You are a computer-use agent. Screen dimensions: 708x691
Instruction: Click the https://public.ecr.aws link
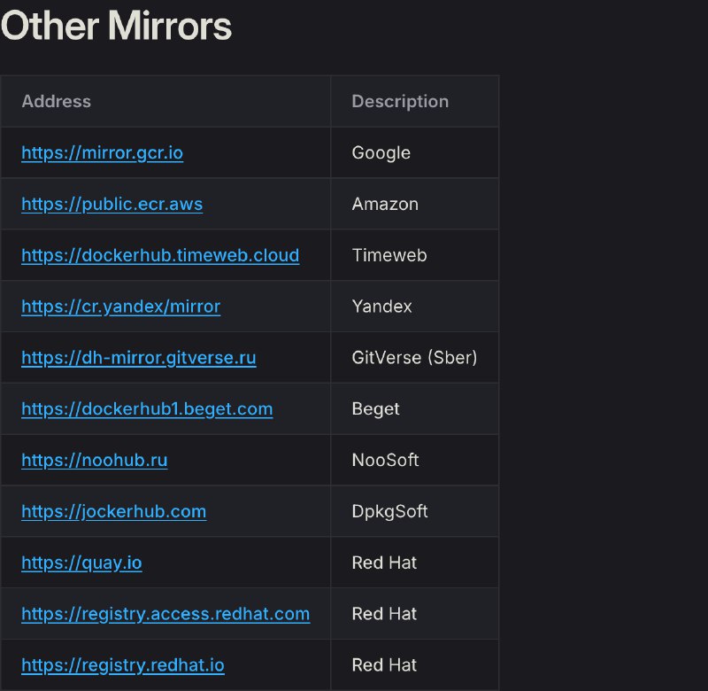(112, 204)
